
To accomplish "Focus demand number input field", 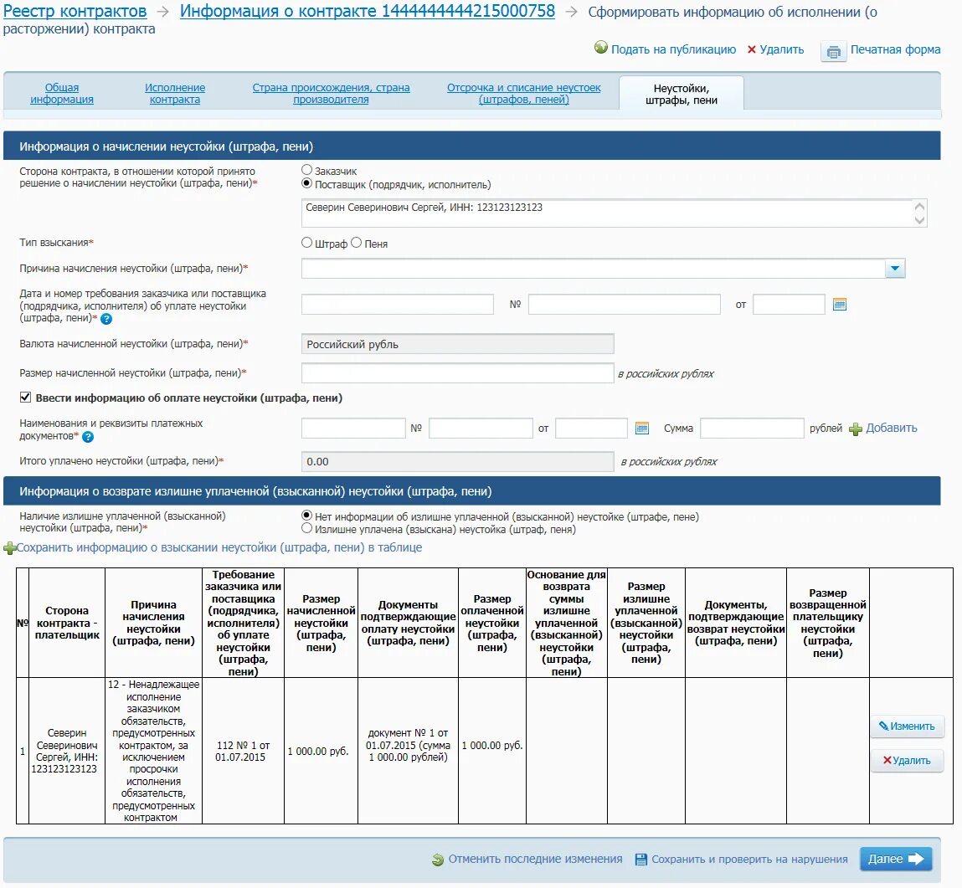I will tap(624, 305).
